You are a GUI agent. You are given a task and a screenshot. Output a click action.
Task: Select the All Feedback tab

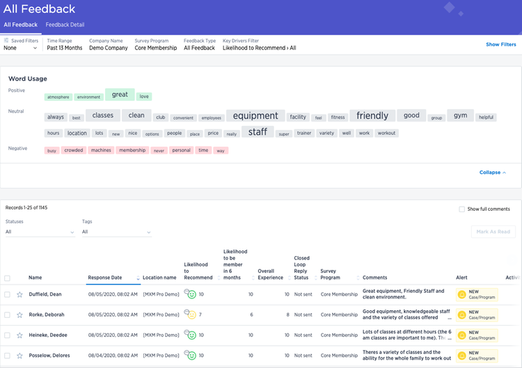(20, 24)
